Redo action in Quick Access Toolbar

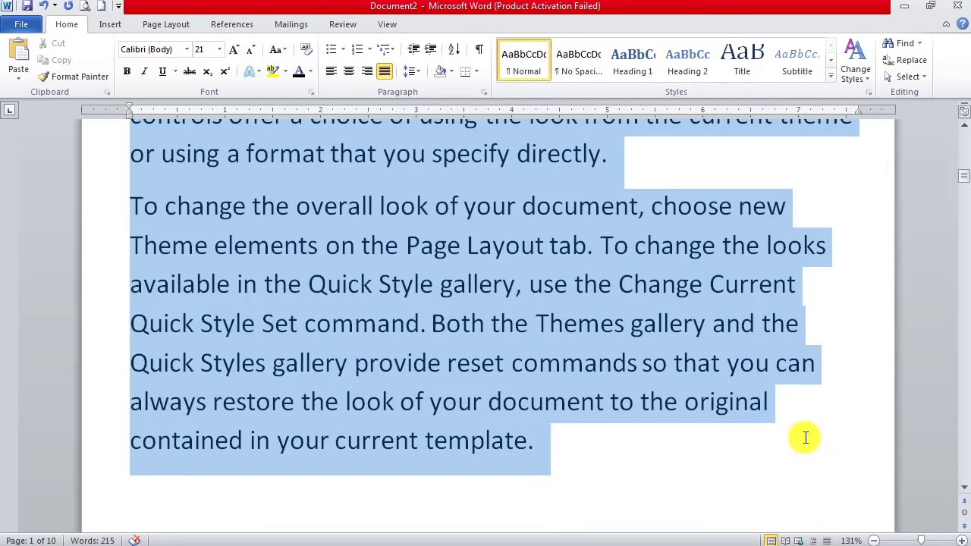point(68,6)
